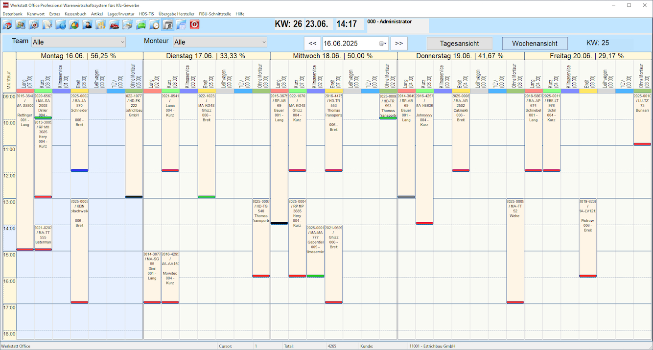653x350 pixels.
Task: Advance to next week with >> button
Action: tap(399, 44)
